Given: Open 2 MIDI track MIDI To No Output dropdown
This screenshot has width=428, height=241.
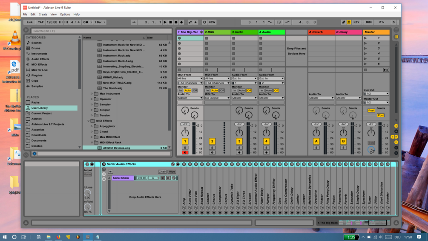Looking at the screenshot, I should [217, 98].
